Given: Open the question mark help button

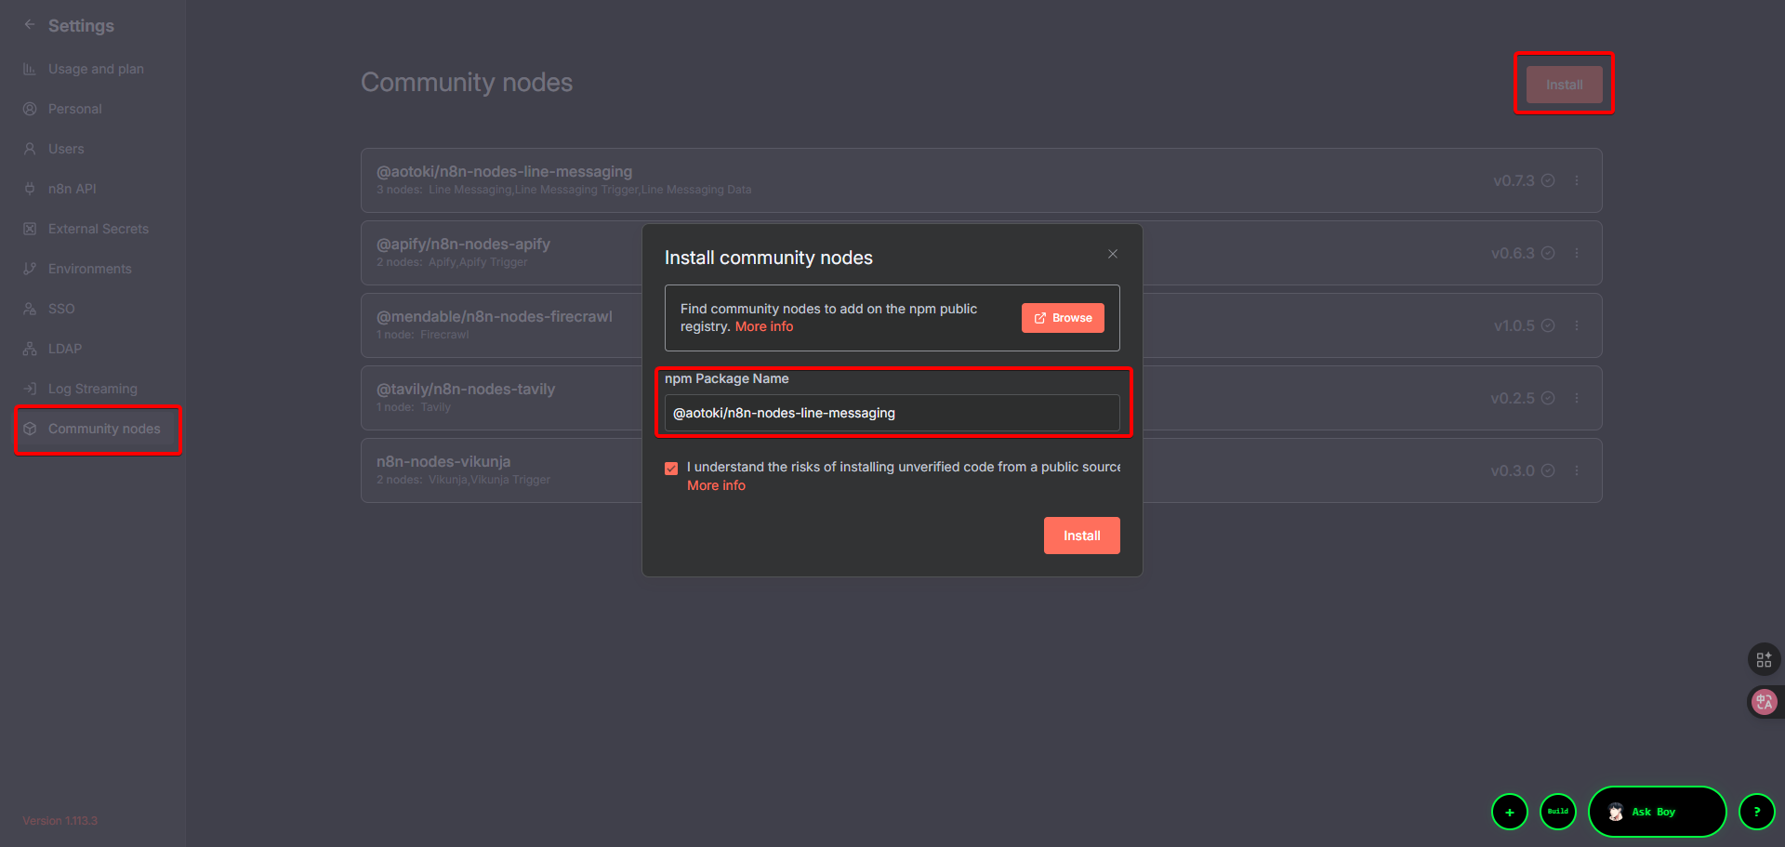Looking at the screenshot, I should click(1756, 812).
